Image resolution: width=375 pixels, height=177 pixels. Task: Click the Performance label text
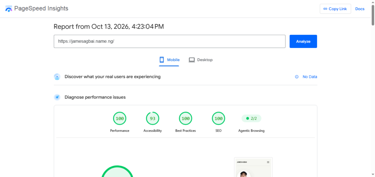pyautogui.click(x=120, y=131)
